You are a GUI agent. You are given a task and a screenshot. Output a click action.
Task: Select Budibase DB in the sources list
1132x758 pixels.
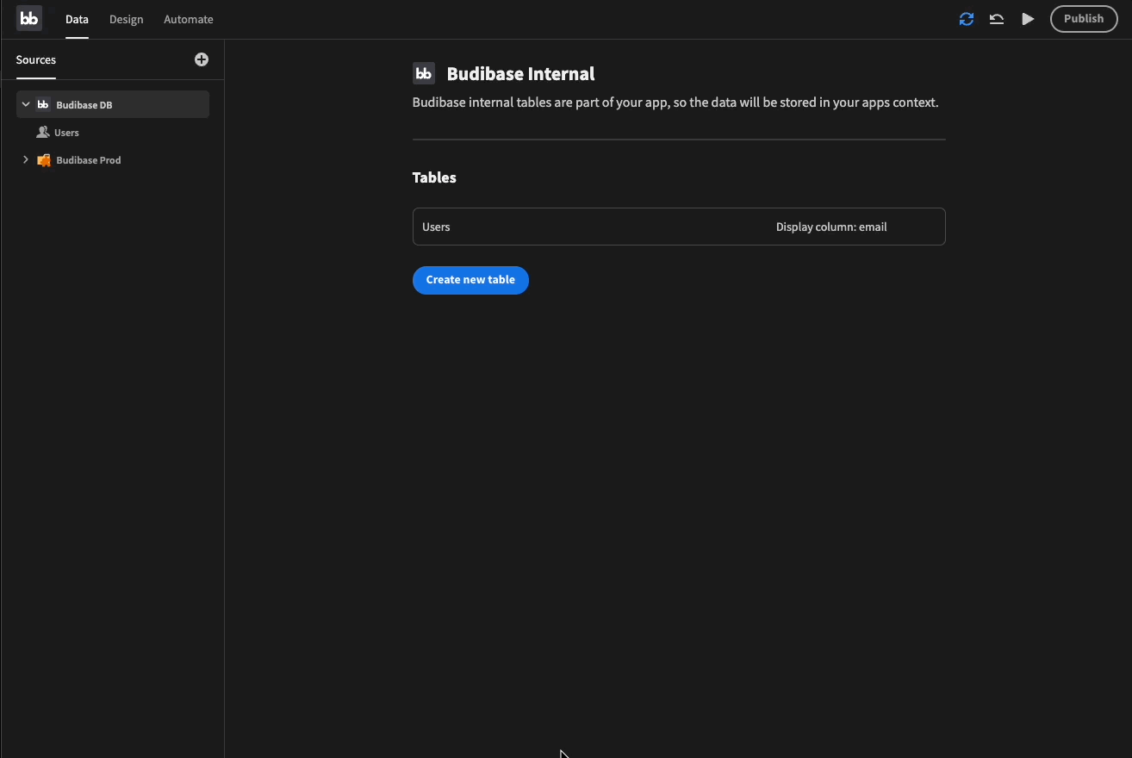[113, 104]
